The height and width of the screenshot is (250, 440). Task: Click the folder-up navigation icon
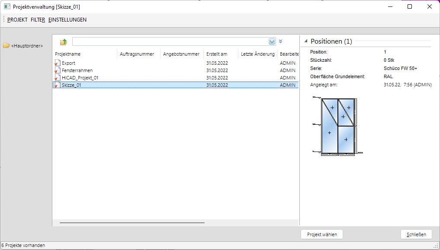point(64,42)
